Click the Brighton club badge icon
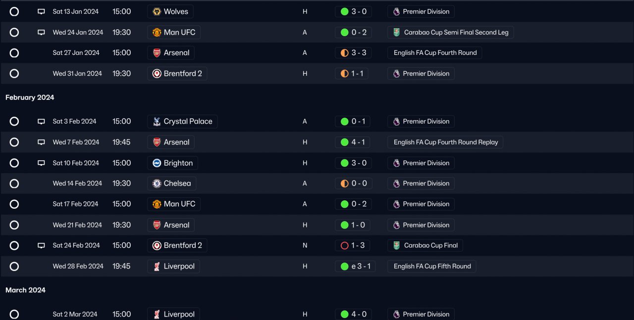This screenshot has width=634, height=320. (x=157, y=163)
